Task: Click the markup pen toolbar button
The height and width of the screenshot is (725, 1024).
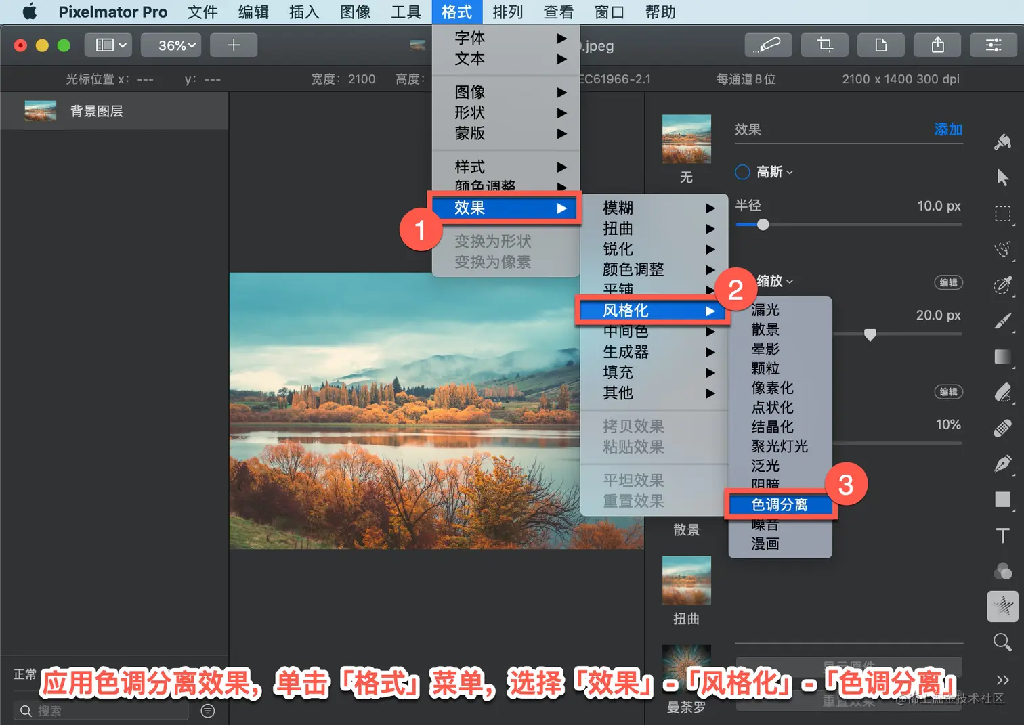Action: click(768, 45)
